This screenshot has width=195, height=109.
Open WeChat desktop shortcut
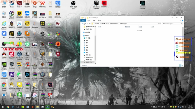pos(19,76)
